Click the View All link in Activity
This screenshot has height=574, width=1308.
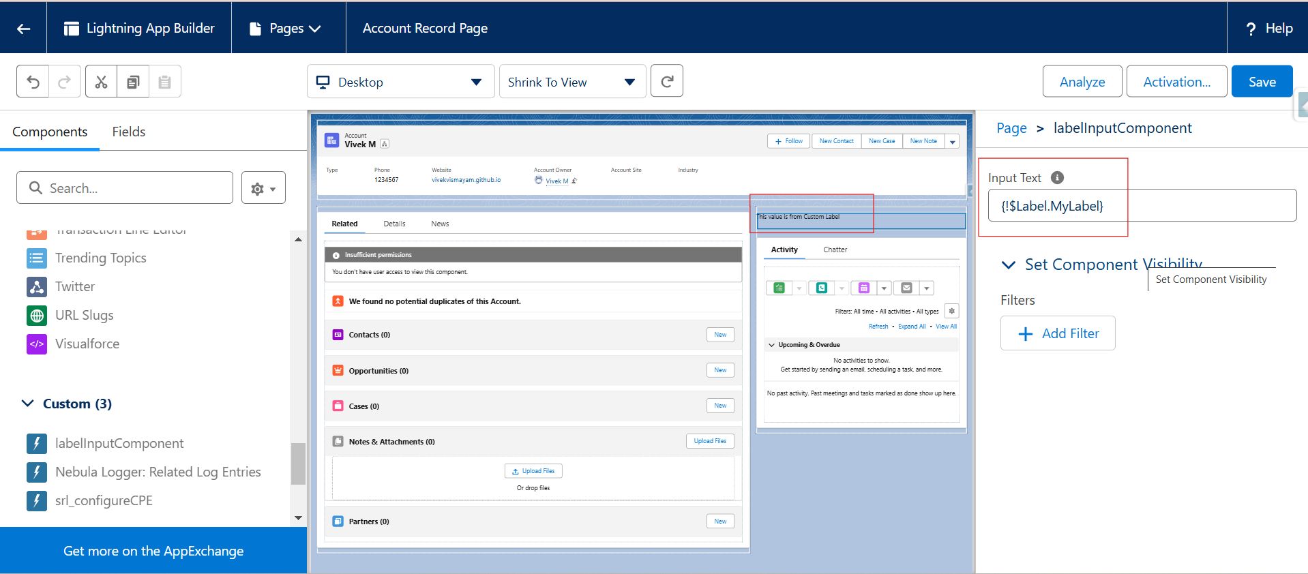pos(946,327)
